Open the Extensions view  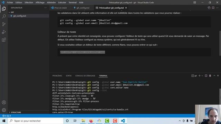4,40
